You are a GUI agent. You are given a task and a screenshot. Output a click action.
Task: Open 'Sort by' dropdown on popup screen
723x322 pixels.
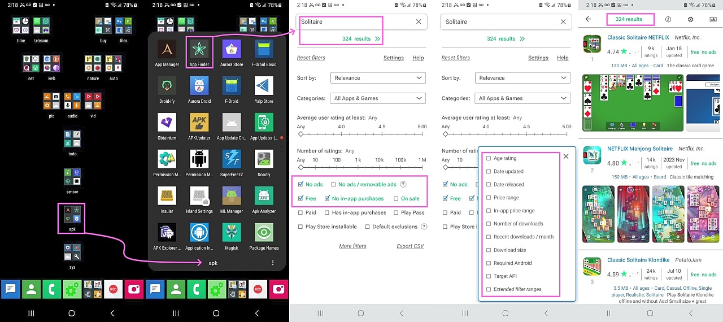tap(522, 78)
